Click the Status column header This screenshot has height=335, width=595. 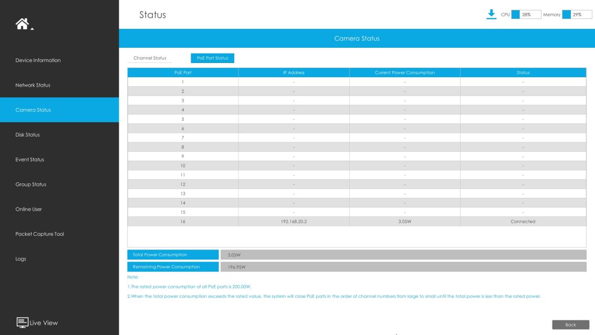[x=523, y=72]
